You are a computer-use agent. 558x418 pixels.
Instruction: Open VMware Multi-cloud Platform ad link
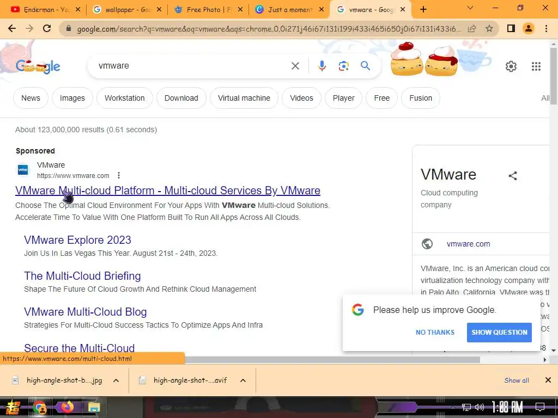click(x=168, y=190)
